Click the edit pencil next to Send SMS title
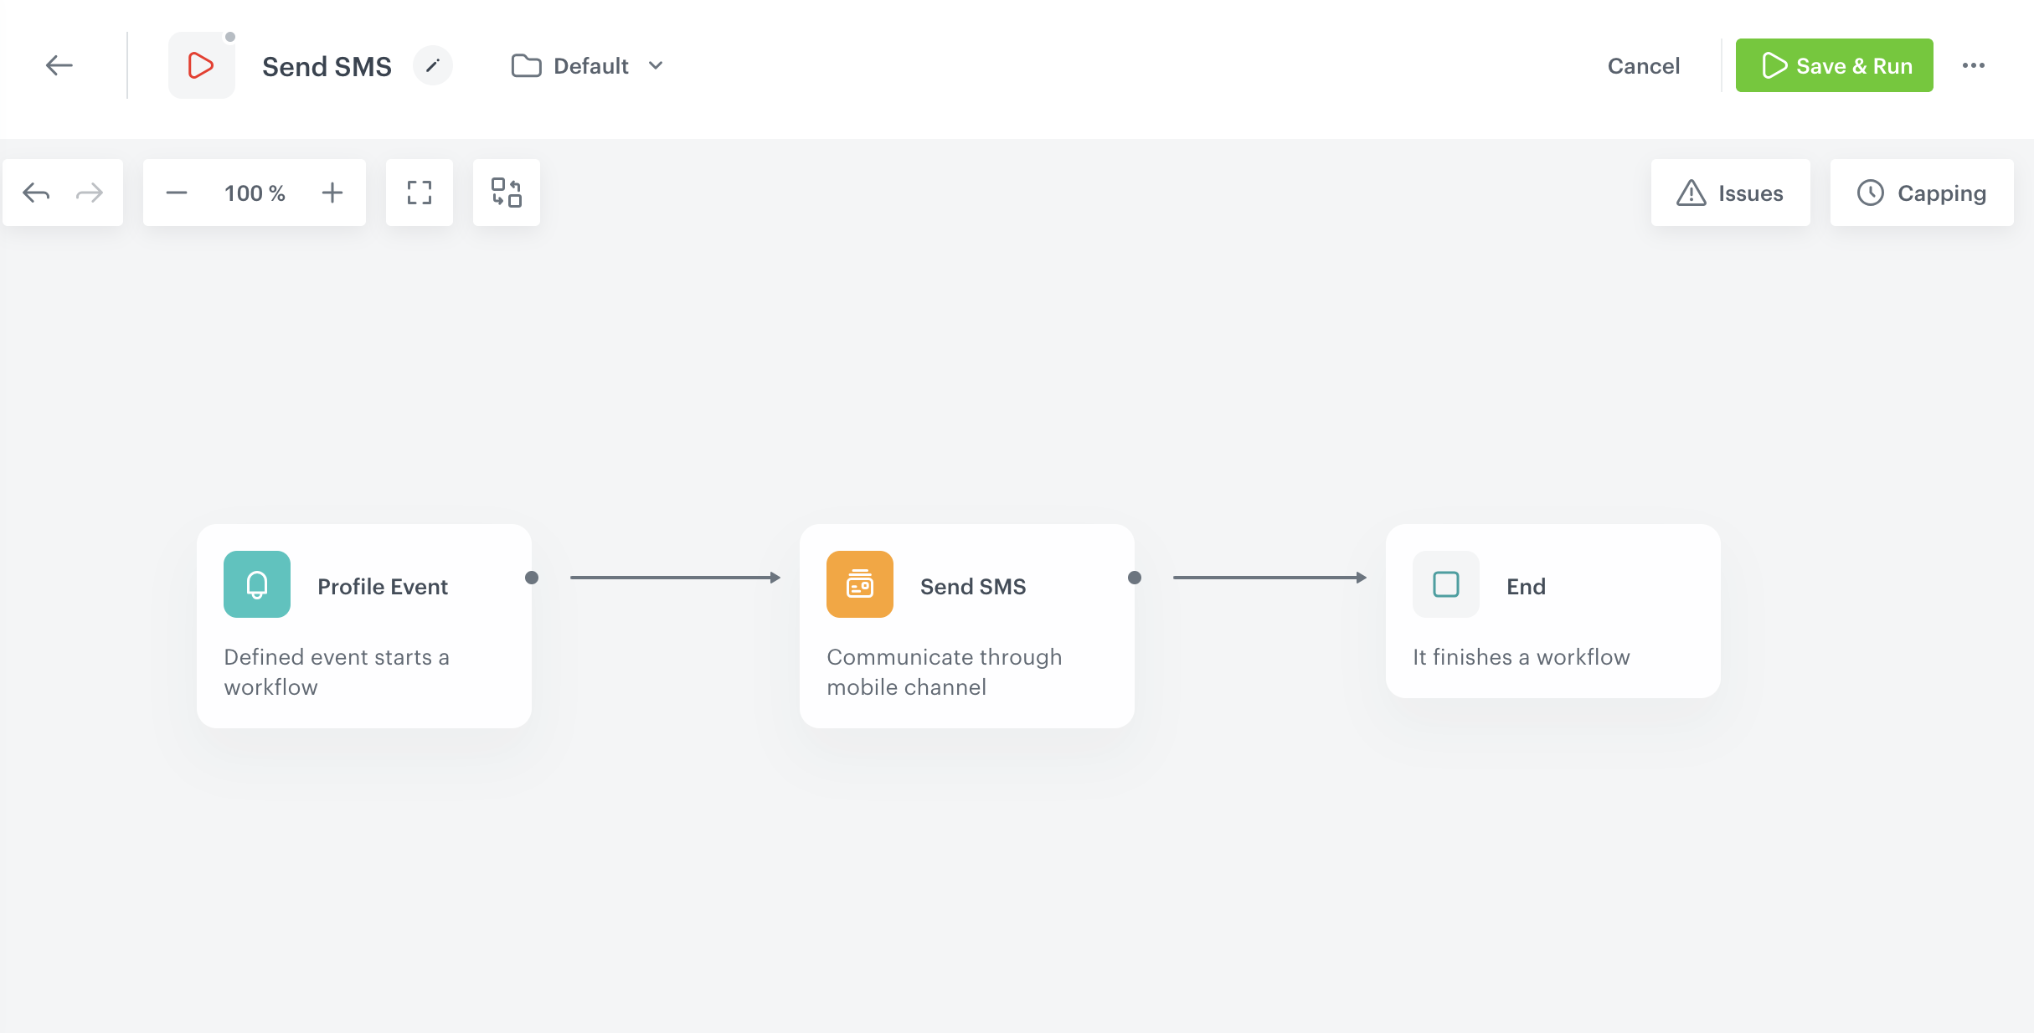2034x1033 pixels. pyautogui.click(x=433, y=65)
